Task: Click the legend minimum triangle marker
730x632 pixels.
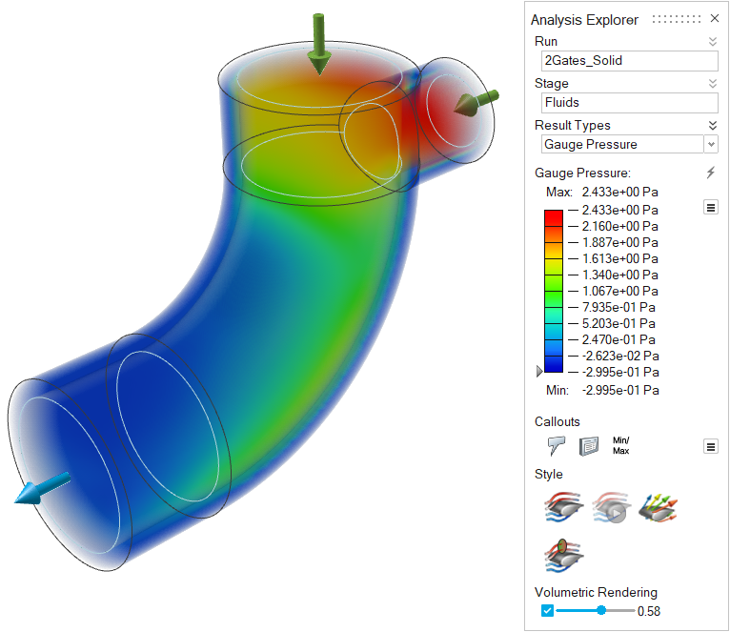Action: [540, 371]
